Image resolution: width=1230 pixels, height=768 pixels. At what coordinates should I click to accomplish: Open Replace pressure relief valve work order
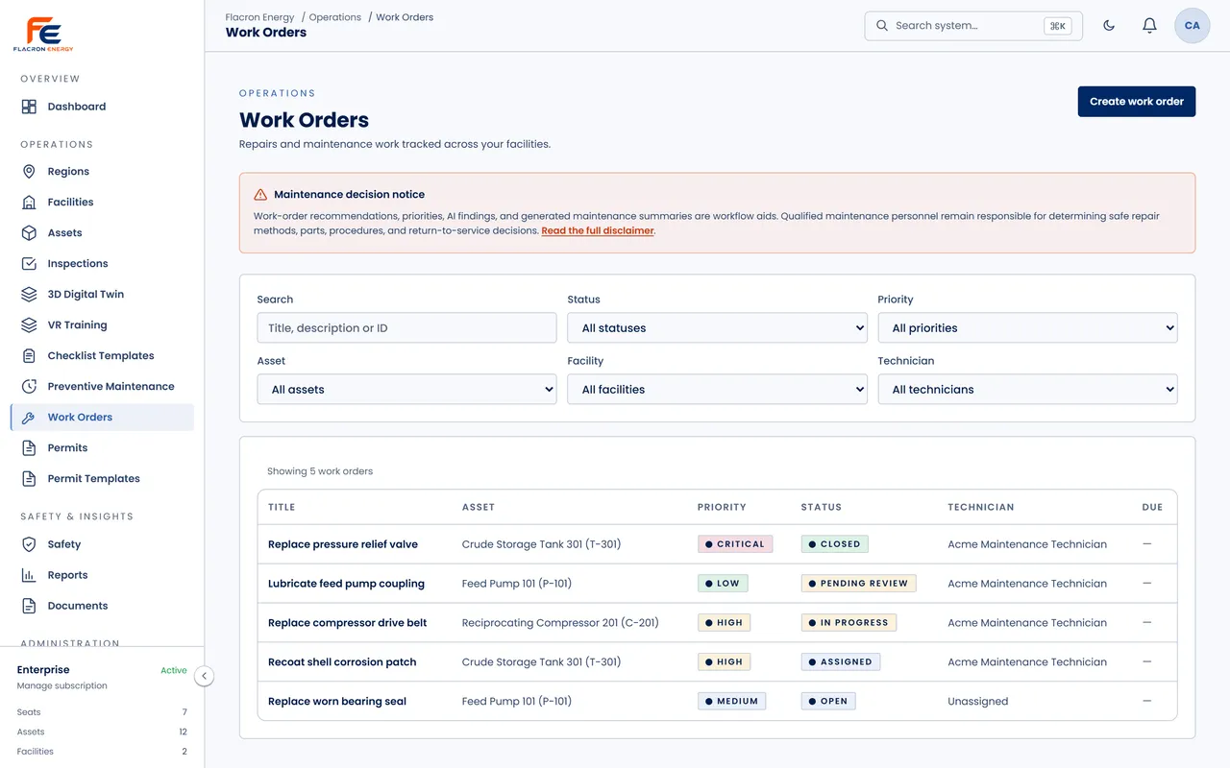pos(343,544)
